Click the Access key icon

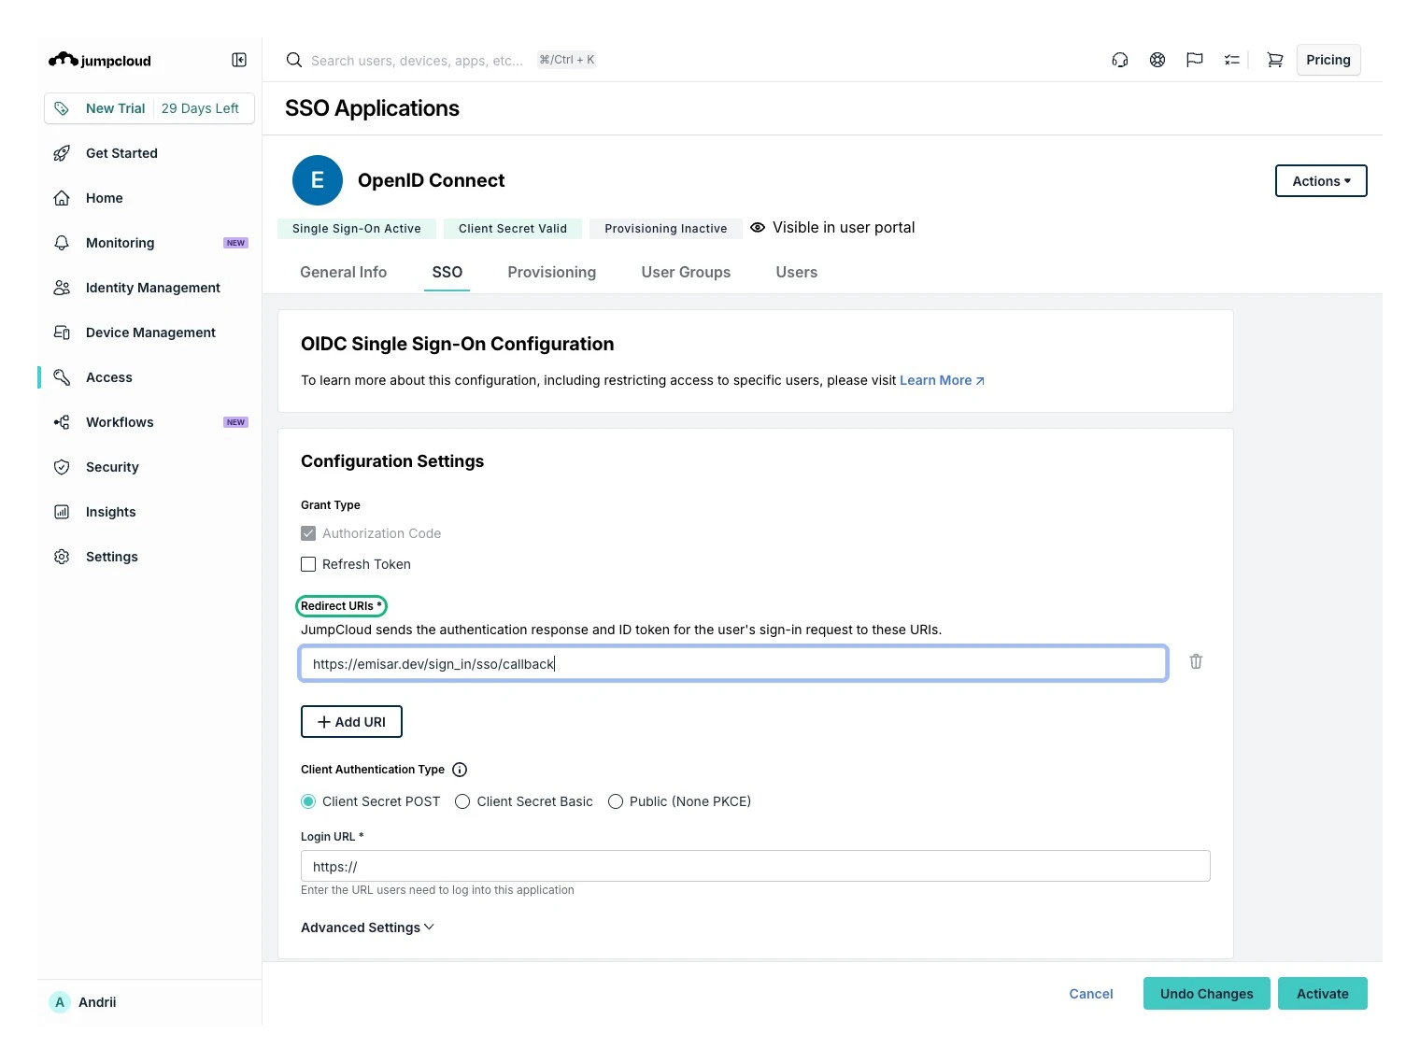[62, 377]
